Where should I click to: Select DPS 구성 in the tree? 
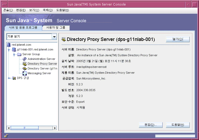click(x=23, y=78)
